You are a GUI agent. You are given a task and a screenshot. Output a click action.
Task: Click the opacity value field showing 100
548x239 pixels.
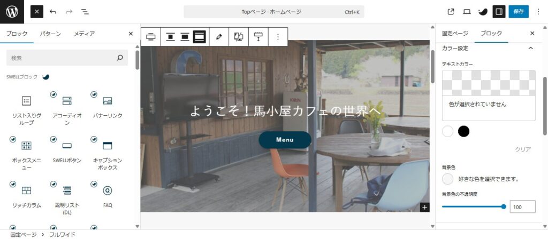(522, 206)
